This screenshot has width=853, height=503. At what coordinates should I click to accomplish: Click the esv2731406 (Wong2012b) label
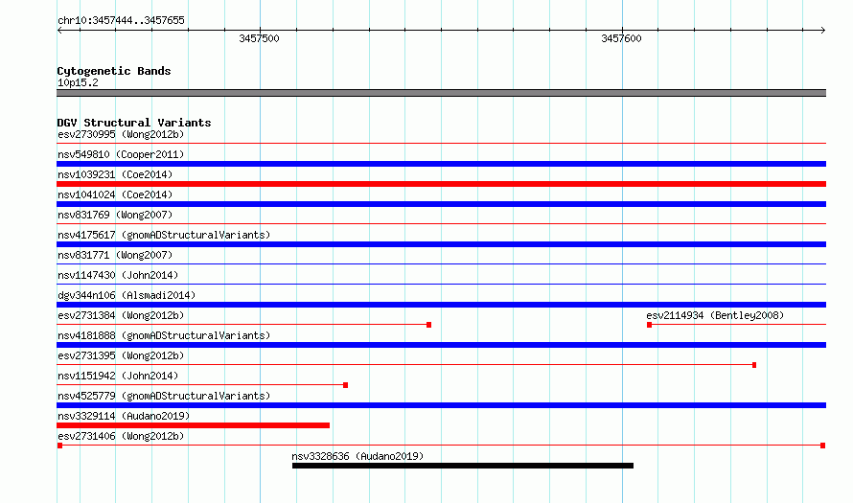121,436
